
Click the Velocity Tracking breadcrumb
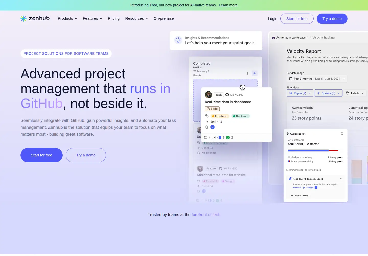pyautogui.click(x=324, y=38)
